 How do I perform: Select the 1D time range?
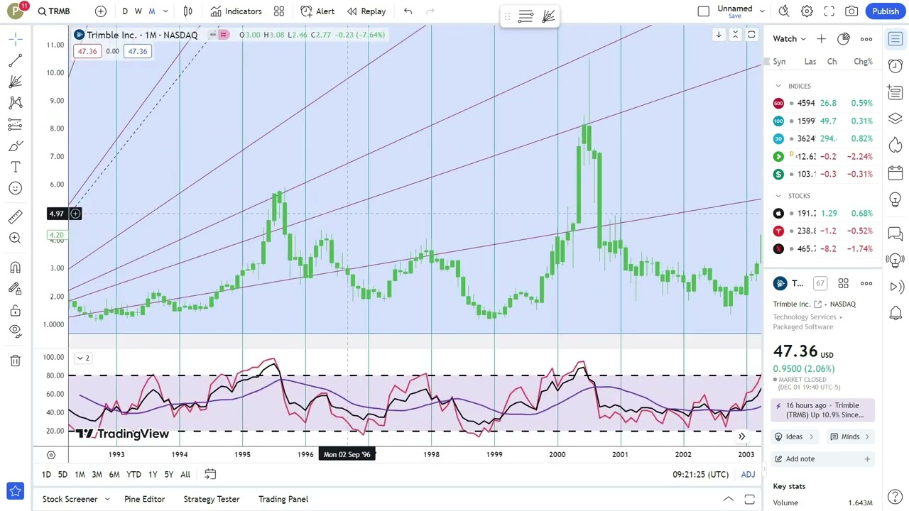tap(46, 474)
